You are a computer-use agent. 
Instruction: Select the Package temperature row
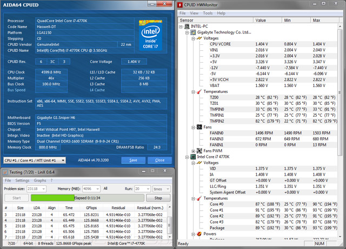[272, 228]
